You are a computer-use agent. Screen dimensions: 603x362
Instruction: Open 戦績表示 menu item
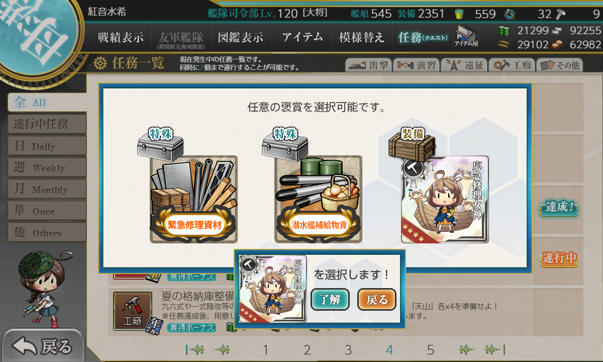click(121, 37)
